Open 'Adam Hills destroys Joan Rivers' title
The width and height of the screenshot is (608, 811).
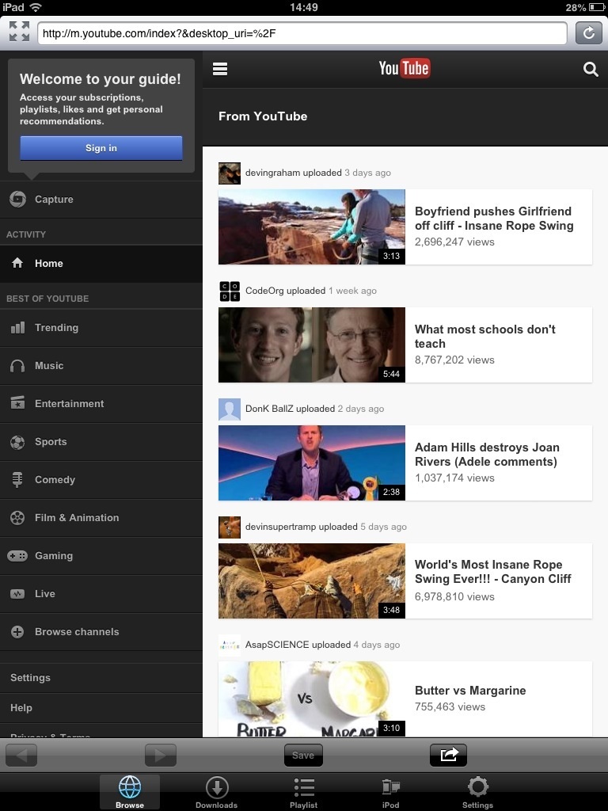pyautogui.click(x=487, y=454)
